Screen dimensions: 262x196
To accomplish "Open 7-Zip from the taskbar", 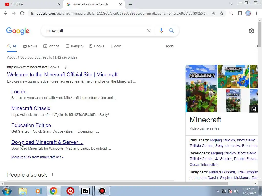I will (x=85, y=191).
